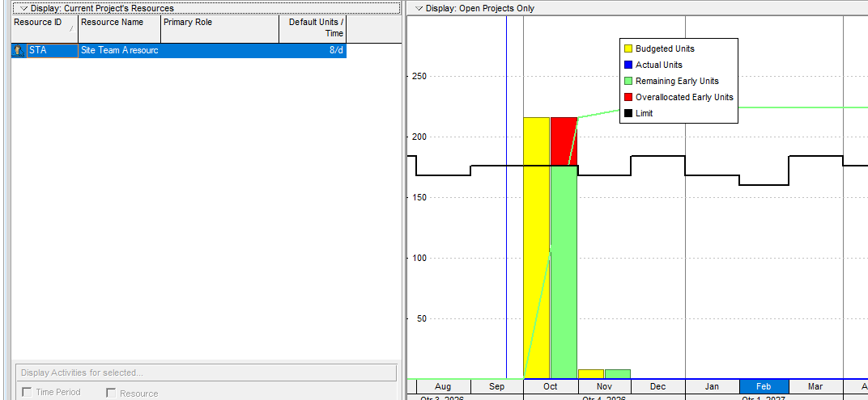868x400 pixels.
Task: Click the Default Units / Time column header
Action: [x=313, y=29]
